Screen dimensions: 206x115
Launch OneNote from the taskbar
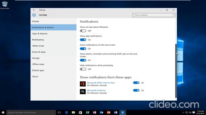(94, 112)
